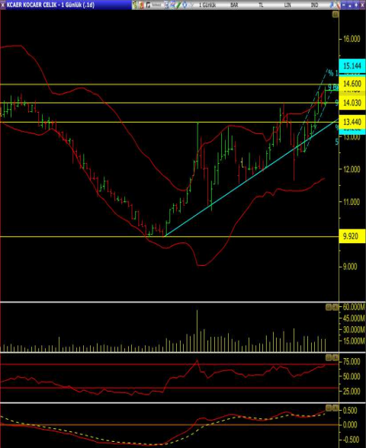Select the 14.600 yellow price label
Screen dimensions: 366x448
click(352, 84)
